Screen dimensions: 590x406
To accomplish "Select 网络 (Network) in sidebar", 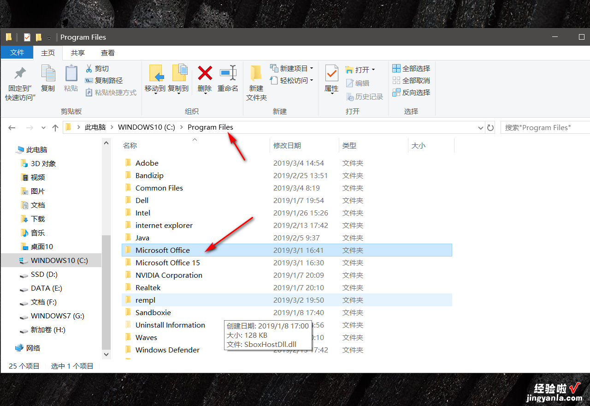I will click(x=28, y=348).
